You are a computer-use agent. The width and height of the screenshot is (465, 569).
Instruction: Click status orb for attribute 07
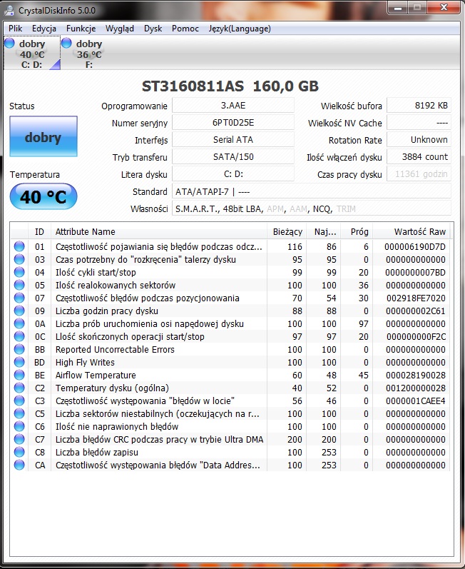[x=19, y=298]
